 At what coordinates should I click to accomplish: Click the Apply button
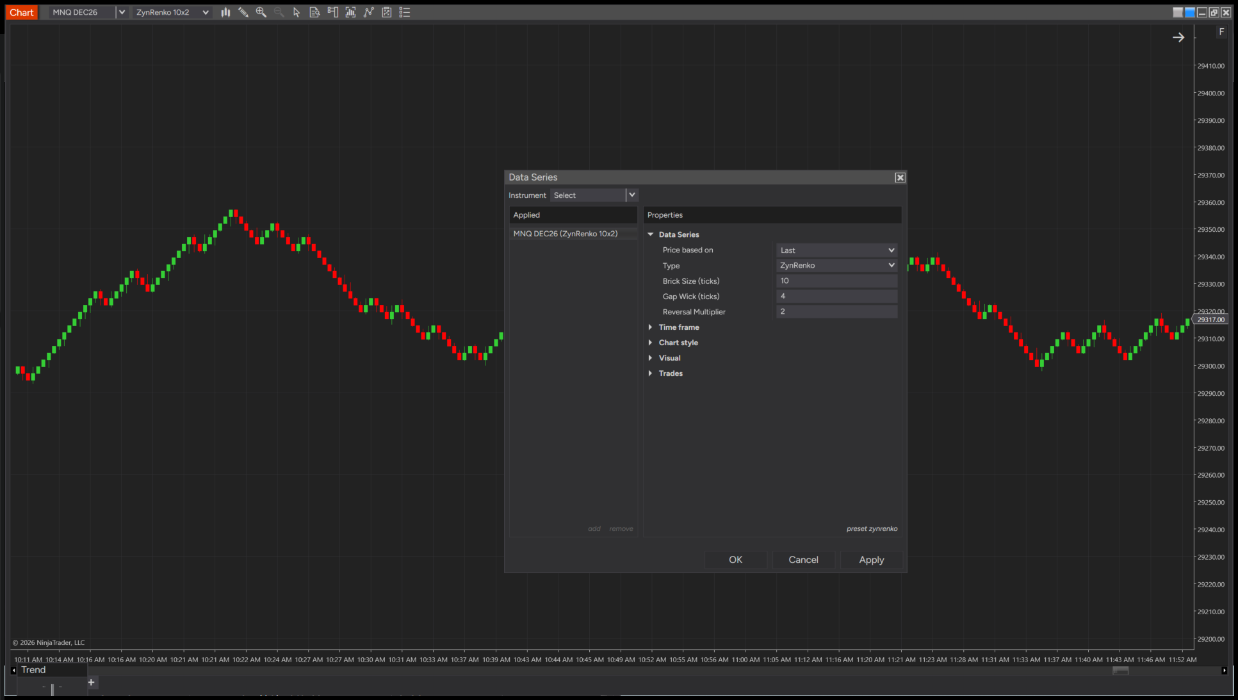[x=871, y=560]
